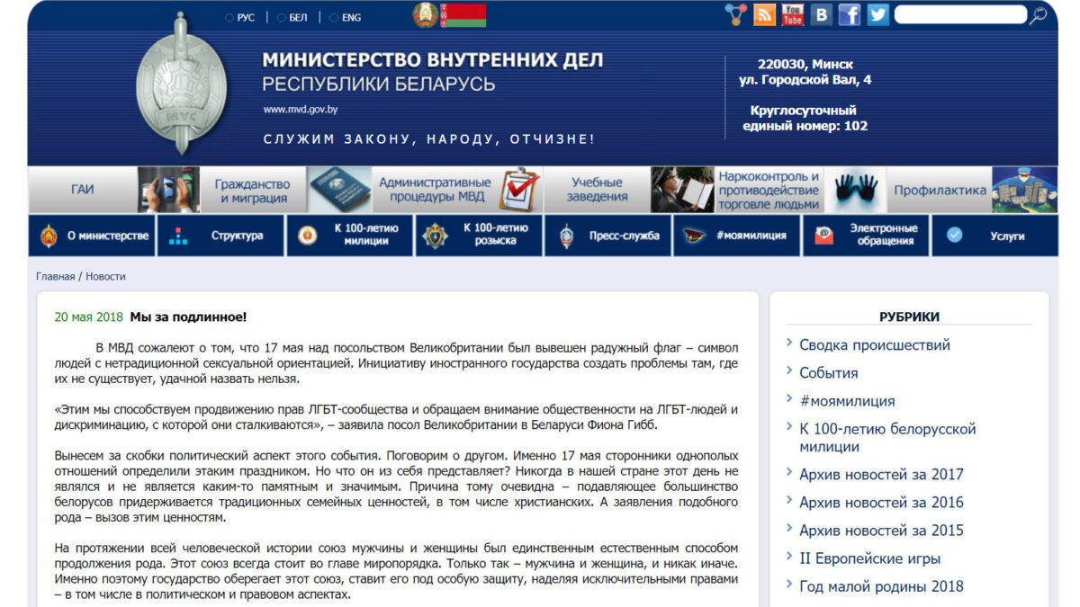Click the ГАИ breathalyzer thumbnail
Image resolution: width=1080 pixels, height=607 pixels.
point(168,190)
